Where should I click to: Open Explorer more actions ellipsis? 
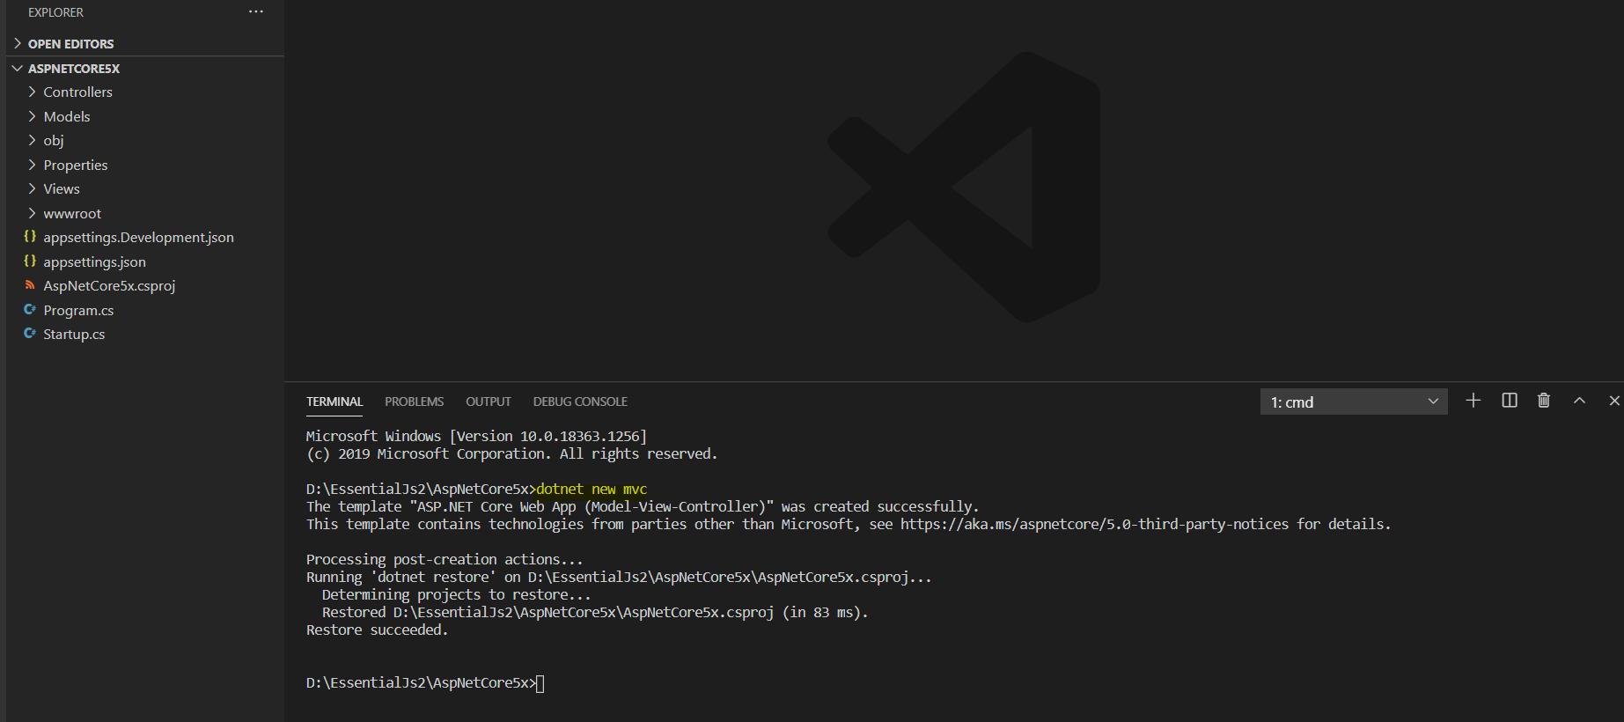(255, 12)
